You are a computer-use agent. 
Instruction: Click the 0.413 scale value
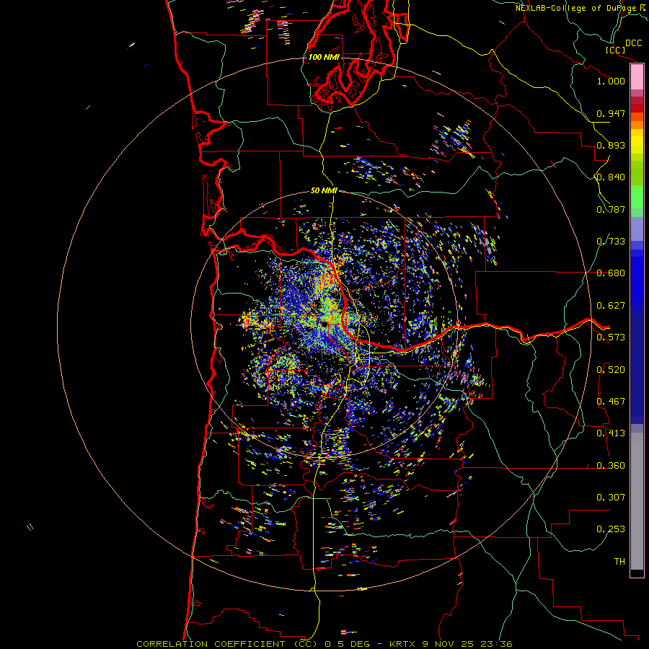point(611,433)
